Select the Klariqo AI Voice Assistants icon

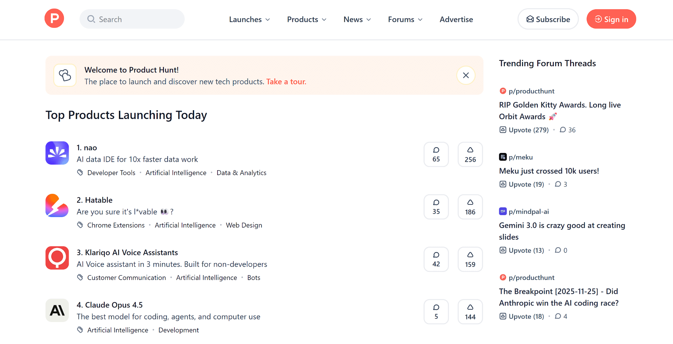(57, 258)
